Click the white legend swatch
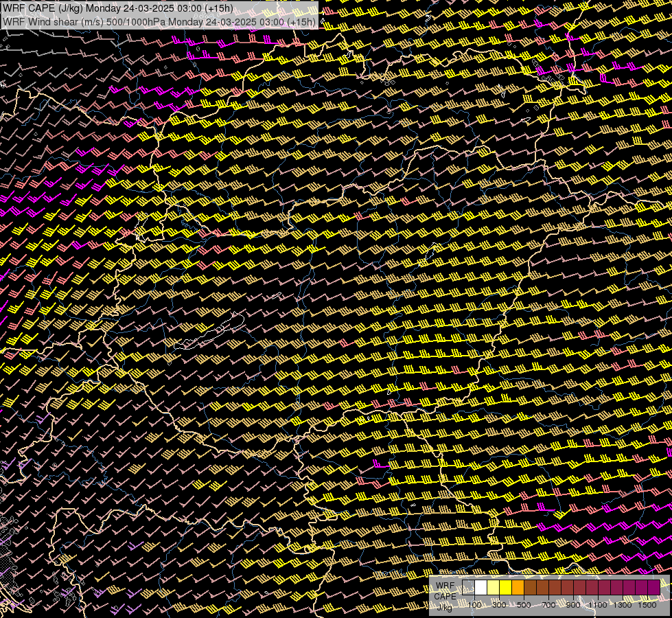 pos(481,587)
